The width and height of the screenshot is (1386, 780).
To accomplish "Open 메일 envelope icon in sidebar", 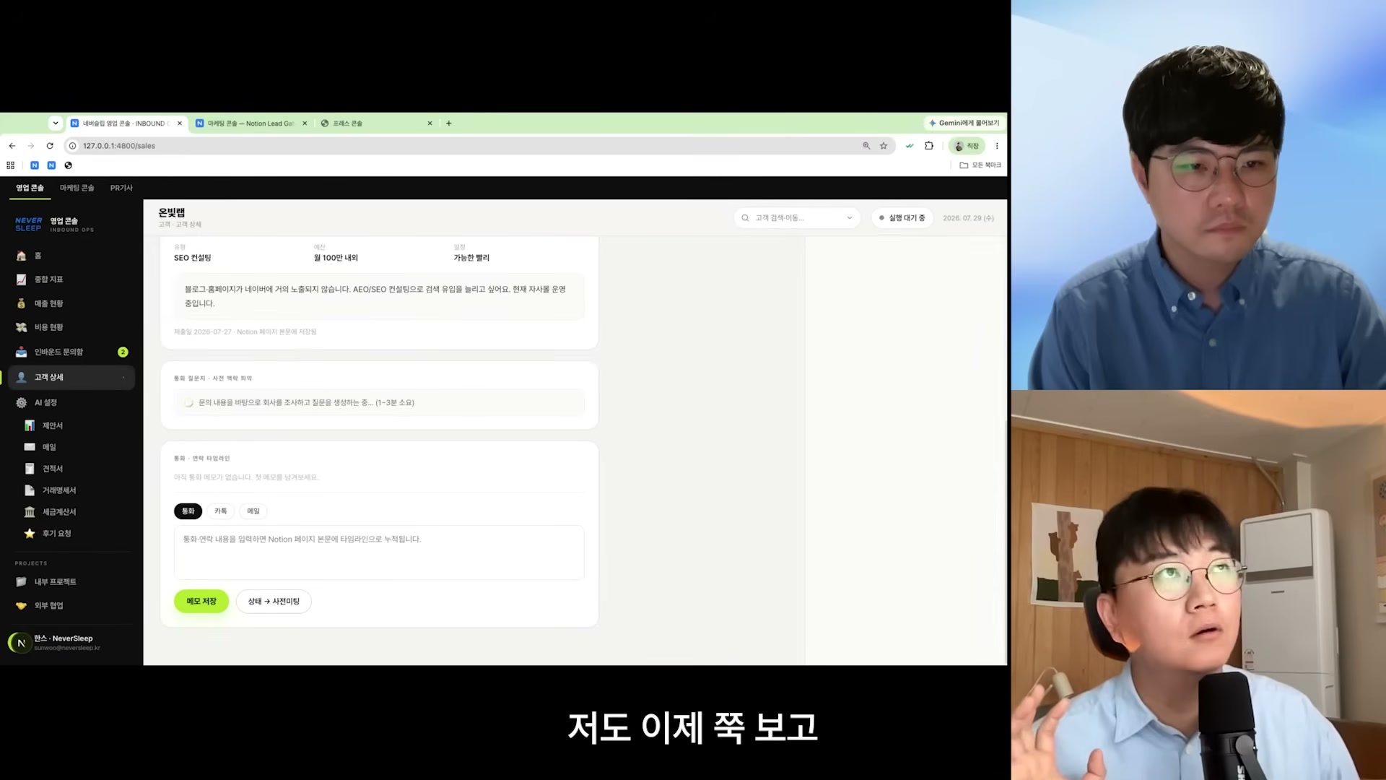I will click(30, 447).
